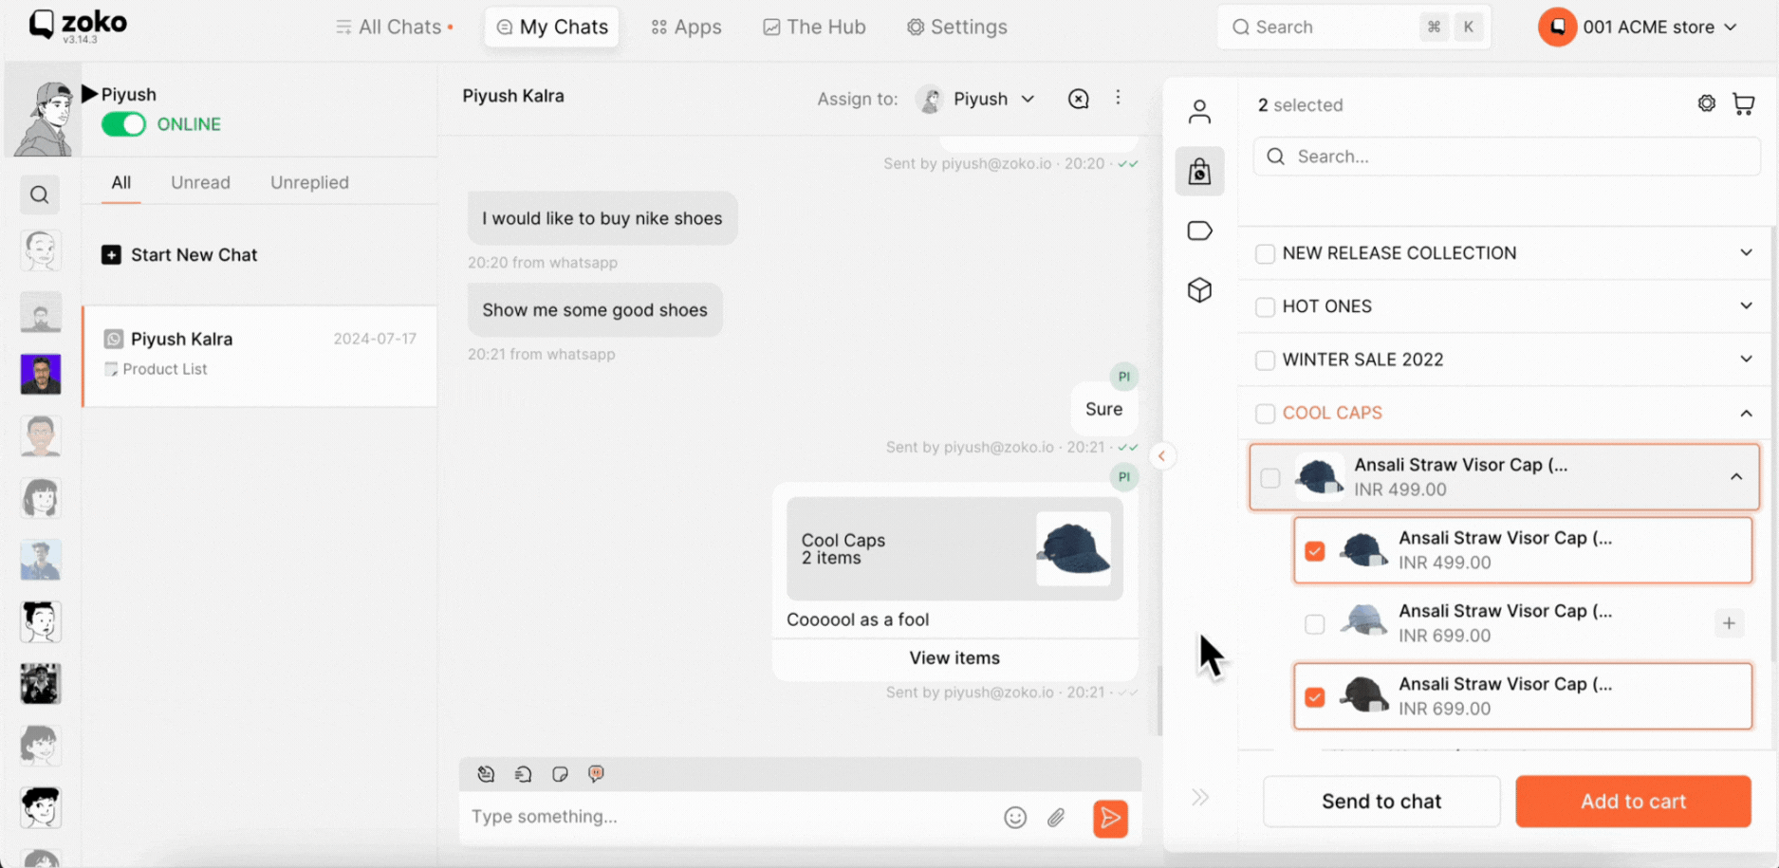The width and height of the screenshot is (1779, 868).
Task: Click the search icon in left sidebar
Action: 39,194
